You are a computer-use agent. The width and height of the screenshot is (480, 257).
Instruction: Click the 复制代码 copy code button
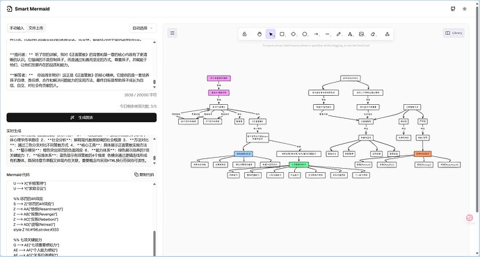[144, 175]
